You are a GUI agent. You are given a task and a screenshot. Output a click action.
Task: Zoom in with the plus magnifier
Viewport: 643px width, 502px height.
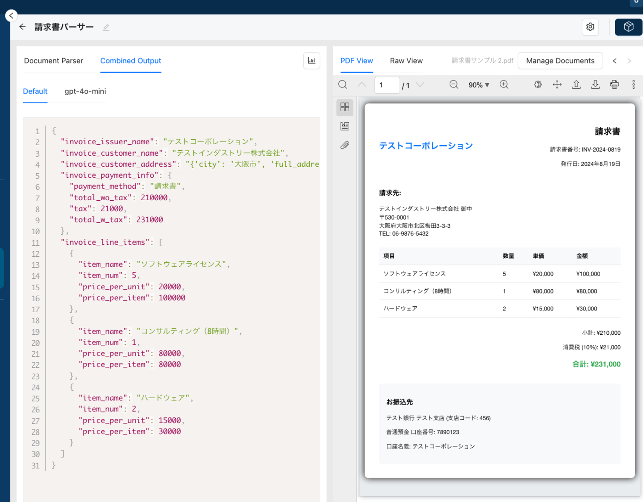click(x=504, y=85)
